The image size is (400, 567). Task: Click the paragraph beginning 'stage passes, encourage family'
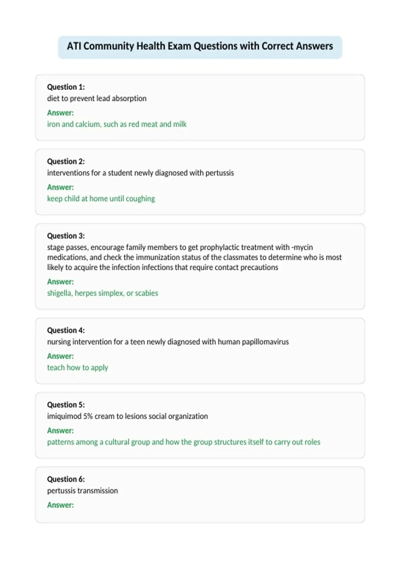pyautogui.click(x=194, y=257)
